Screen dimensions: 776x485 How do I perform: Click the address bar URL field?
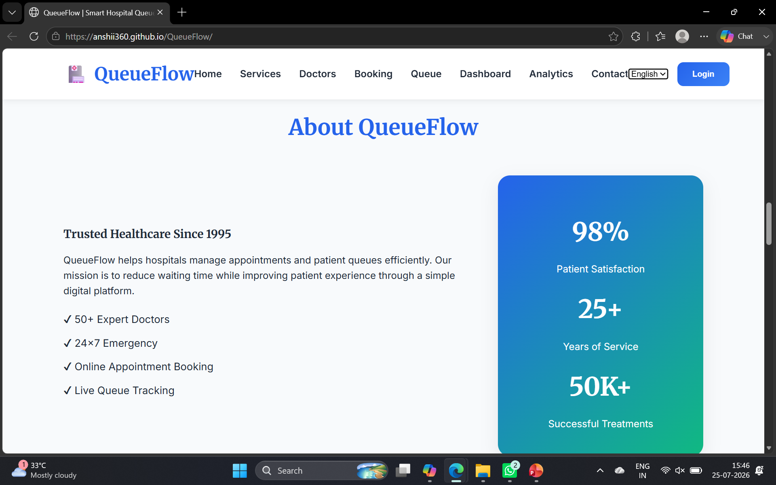pos(335,36)
